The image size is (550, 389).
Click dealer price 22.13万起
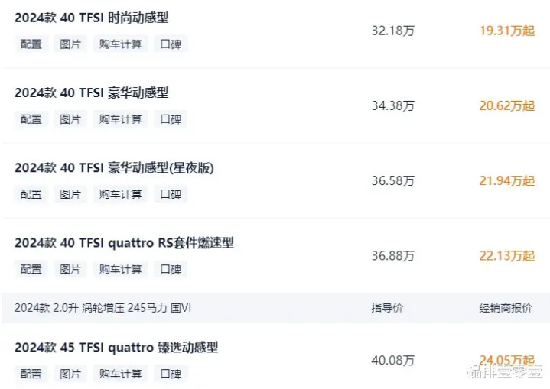[x=506, y=255]
